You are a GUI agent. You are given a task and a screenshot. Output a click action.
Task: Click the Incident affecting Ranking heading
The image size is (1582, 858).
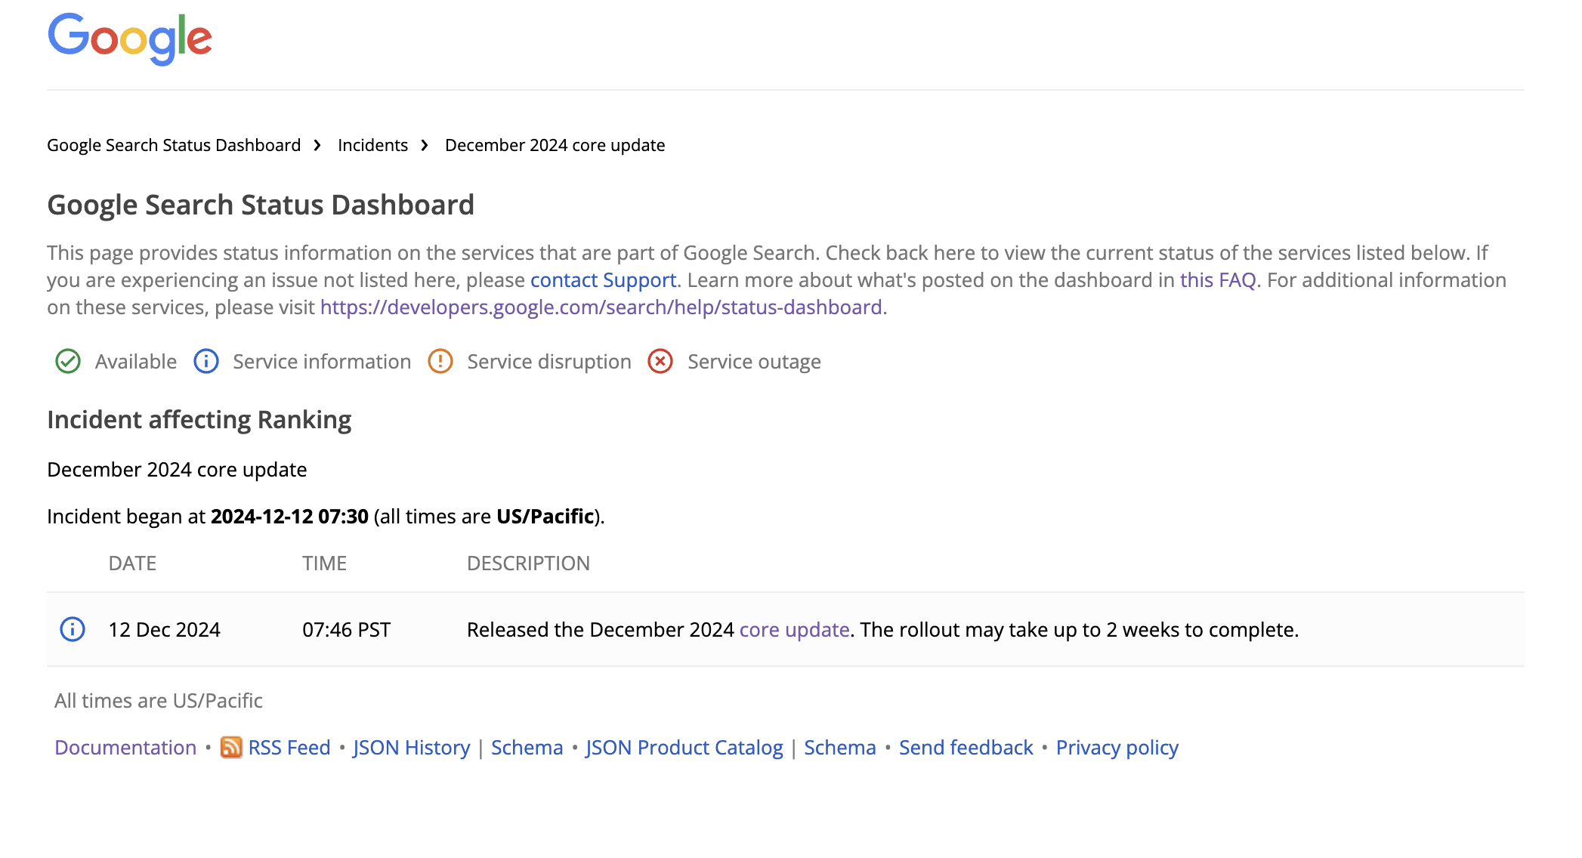coord(199,420)
